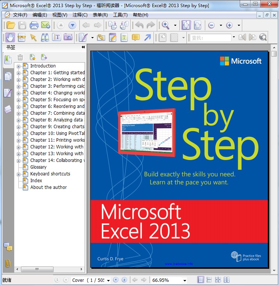Zoom out with minus circle icon
Image resolution: width=279 pixels, height=286 pixels.
pyautogui.click(x=211, y=25)
